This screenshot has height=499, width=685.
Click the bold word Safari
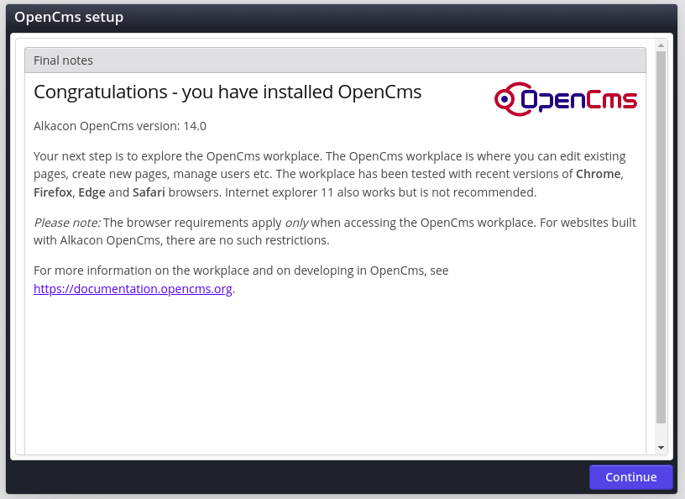(x=149, y=192)
